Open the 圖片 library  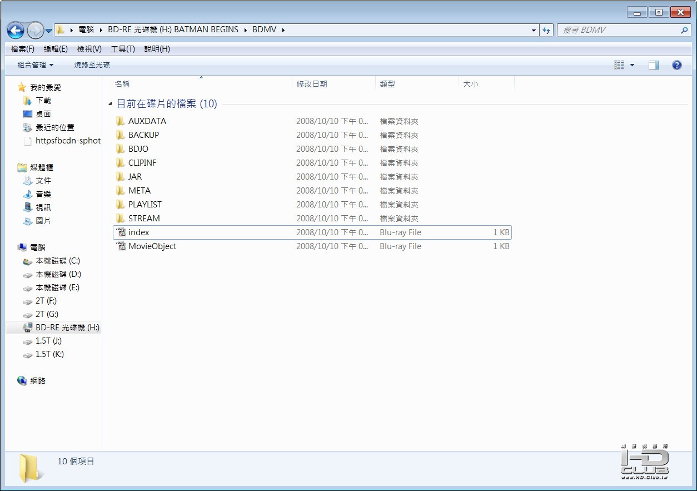(43, 221)
